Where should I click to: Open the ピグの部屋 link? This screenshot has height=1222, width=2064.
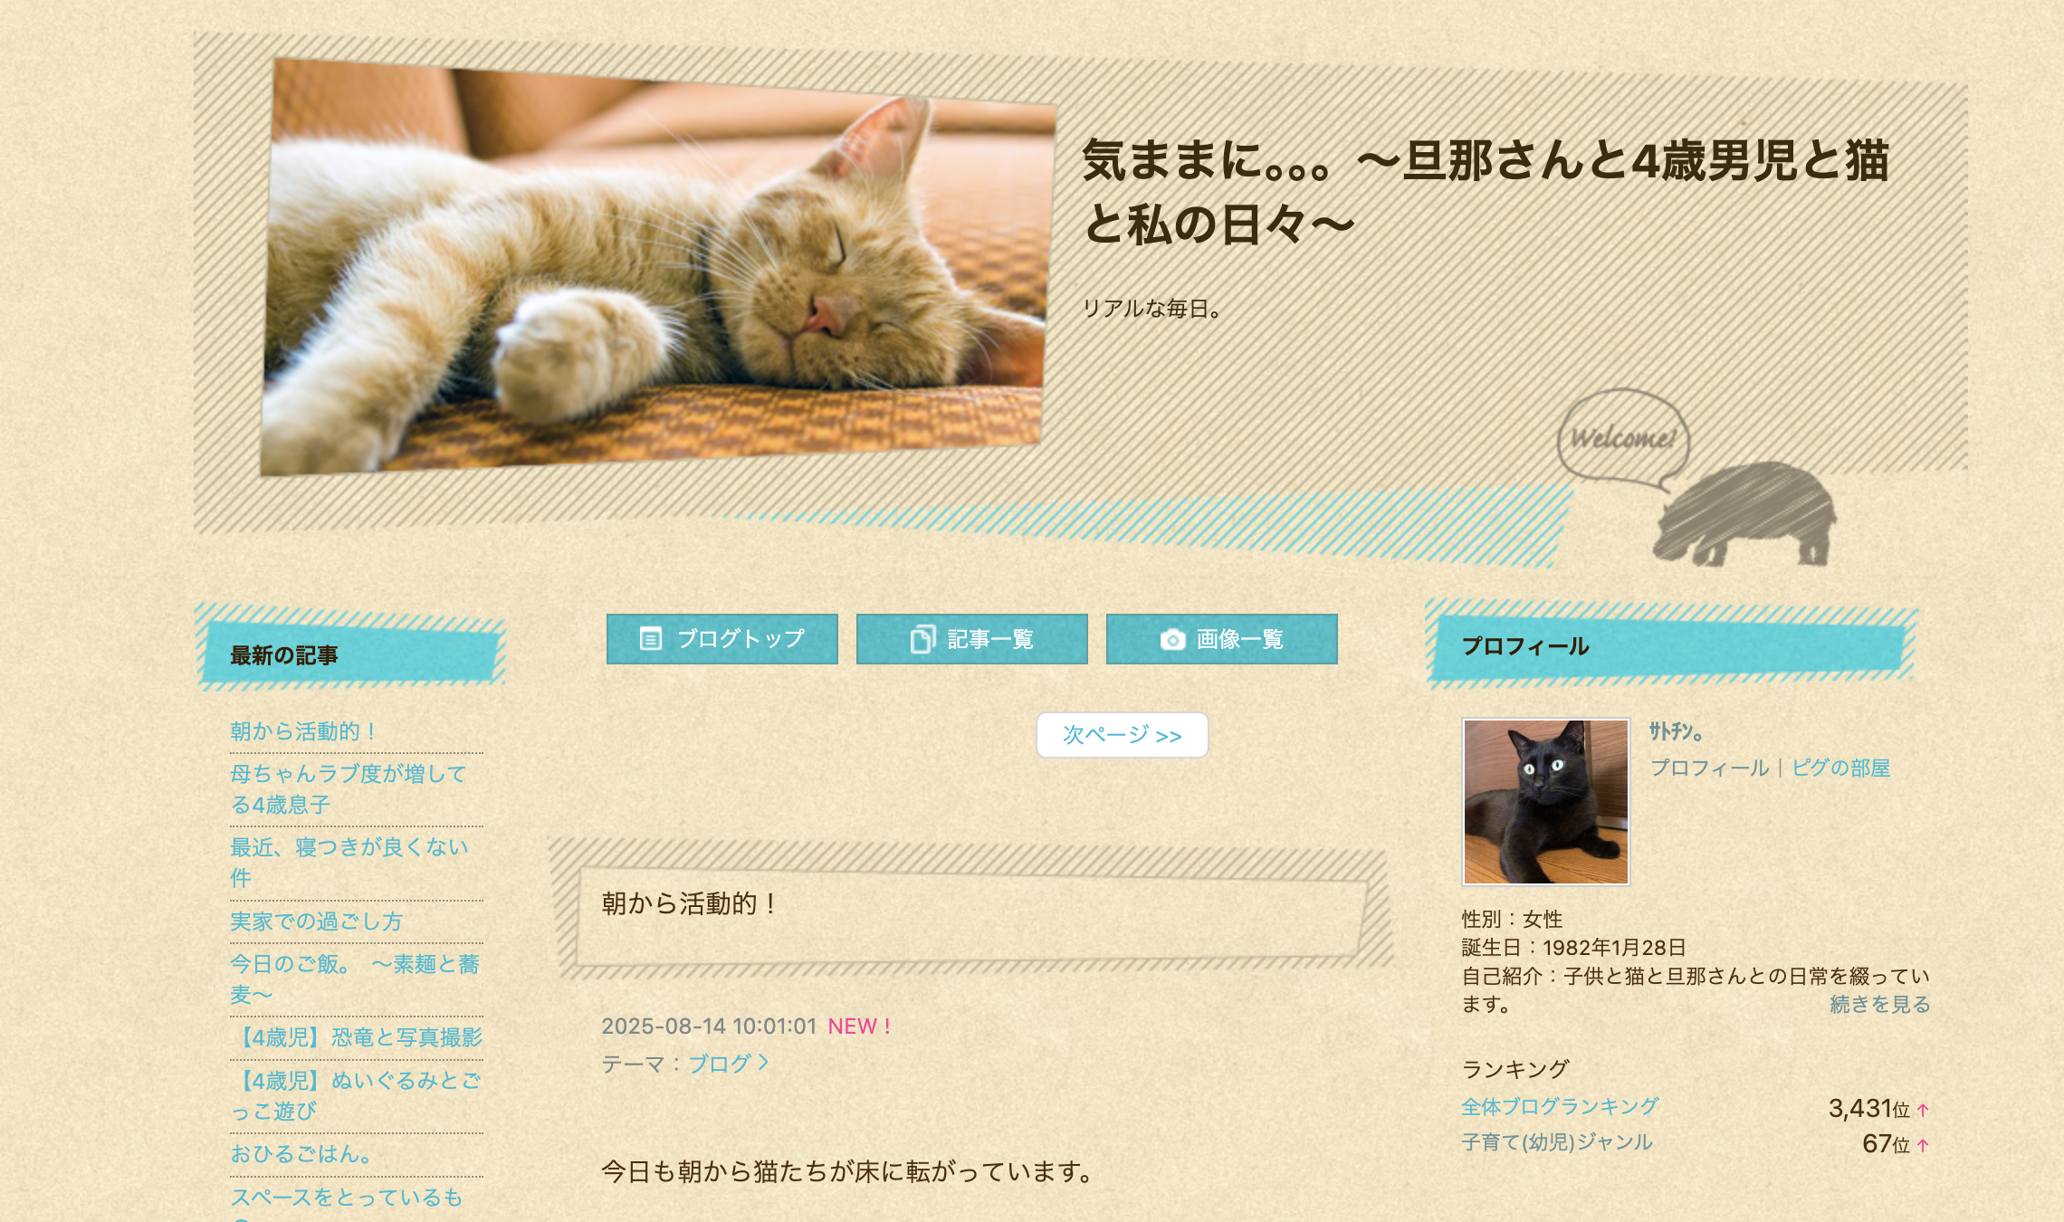tap(1840, 768)
